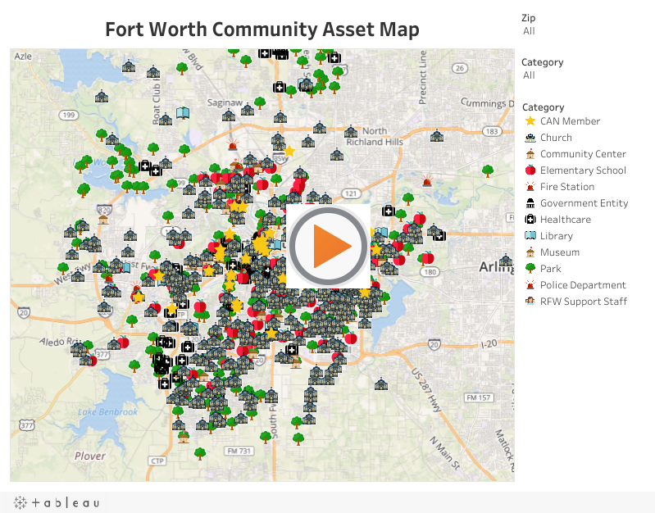Select RFW Support Staff legend entry
The width and height of the screenshot is (655, 513).
[583, 302]
